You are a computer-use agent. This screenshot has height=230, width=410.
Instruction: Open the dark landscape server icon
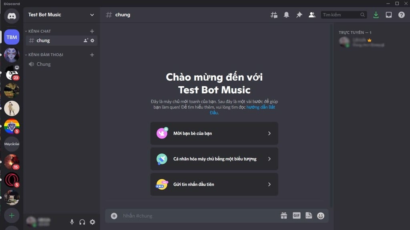click(x=12, y=91)
